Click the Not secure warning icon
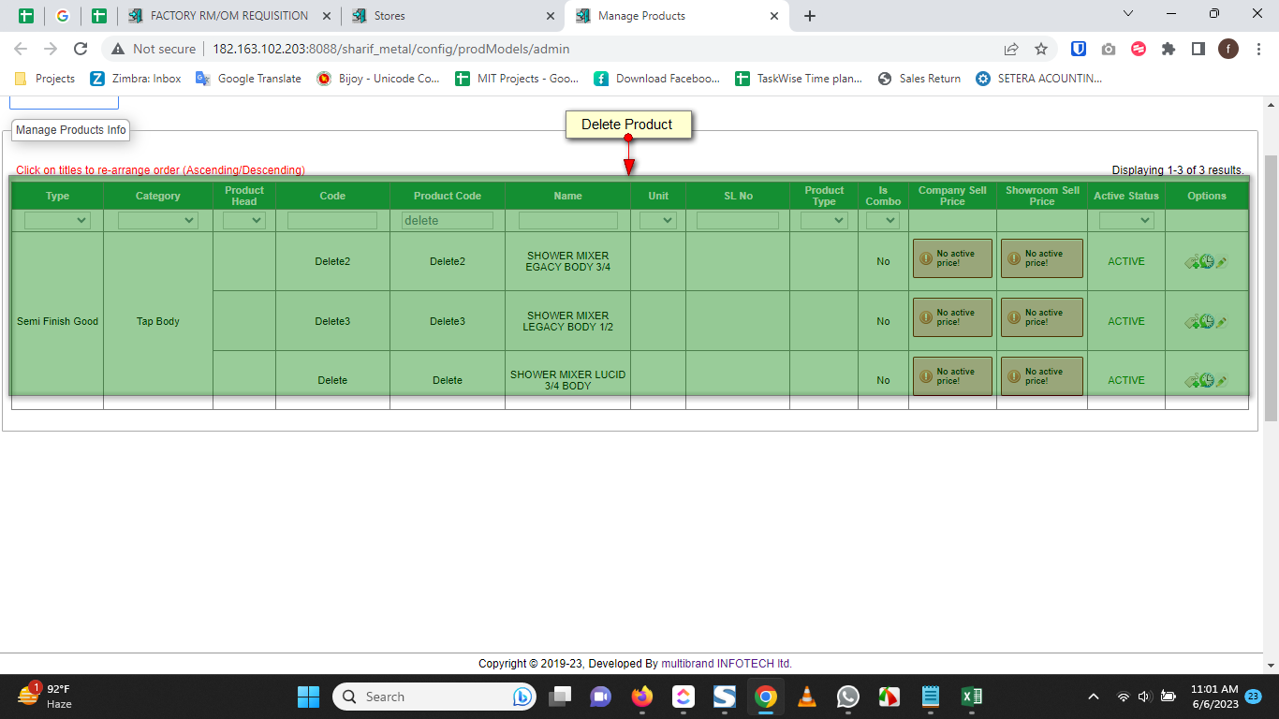Viewport: 1279px width, 719px height. pos(118,49)
